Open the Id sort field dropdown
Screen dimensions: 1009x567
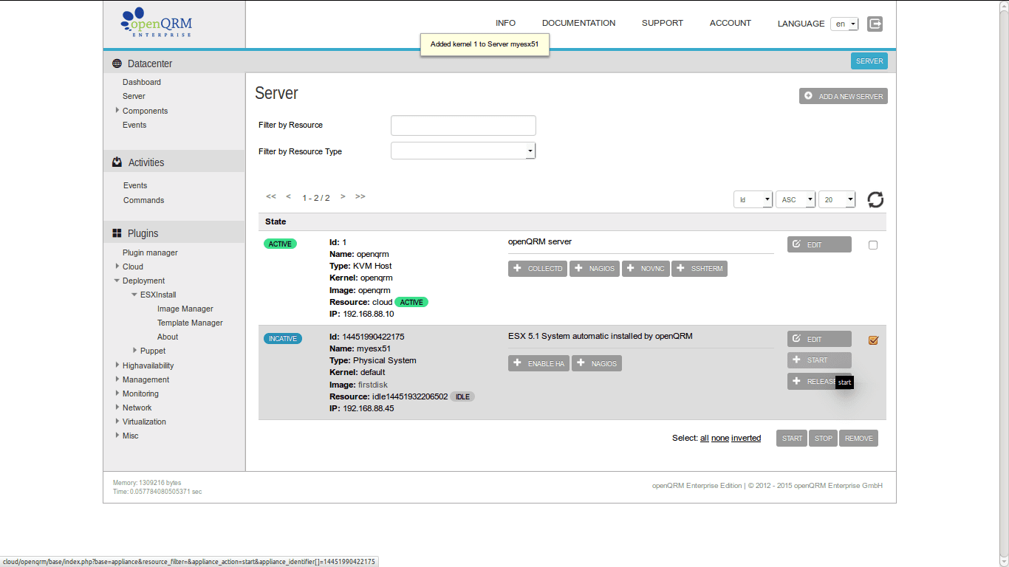point(753,199)
